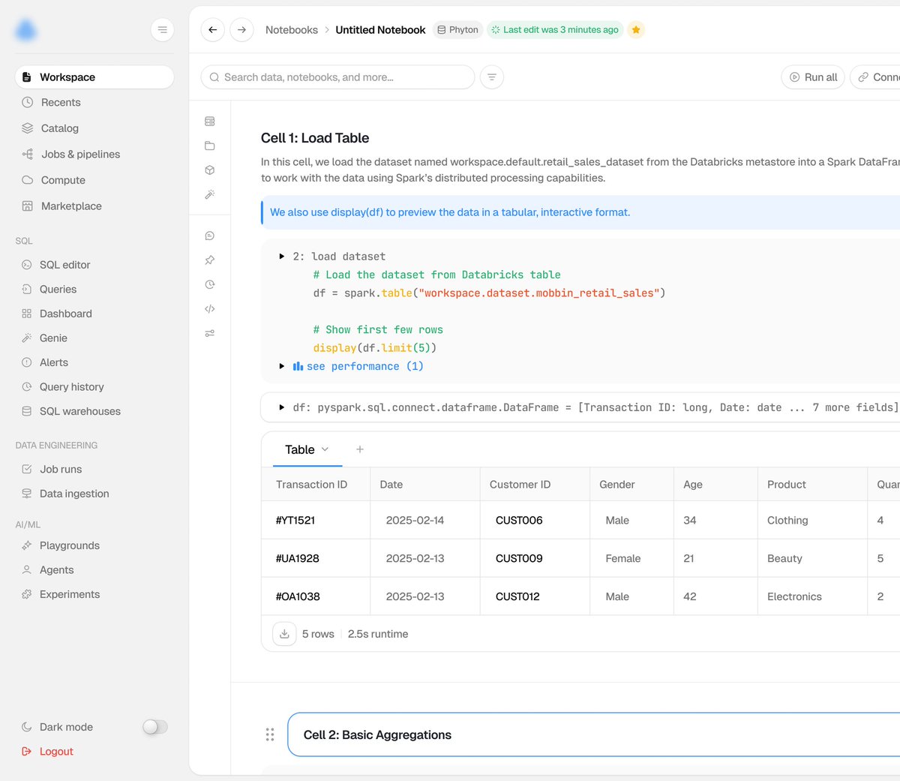Expand the see performance (1) triangle
This screenshot has width=900, height=781.
pyautogui.click(x=282, y=366)
